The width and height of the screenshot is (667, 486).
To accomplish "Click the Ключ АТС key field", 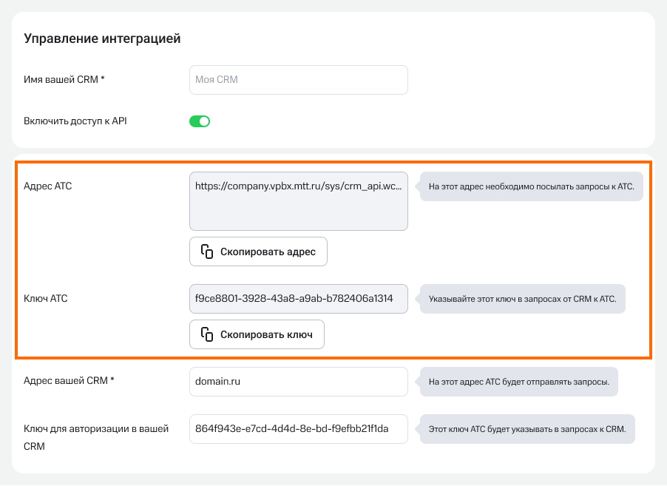I will pyautogui.click(x=298, y=299).
